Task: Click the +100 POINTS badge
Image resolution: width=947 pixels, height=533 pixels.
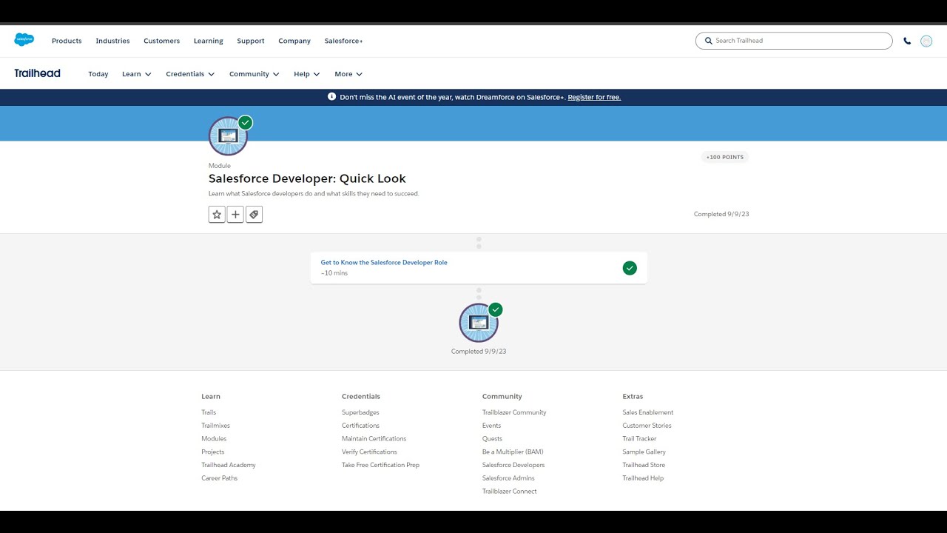Action: pyautogui.click(x=725, y=157)
